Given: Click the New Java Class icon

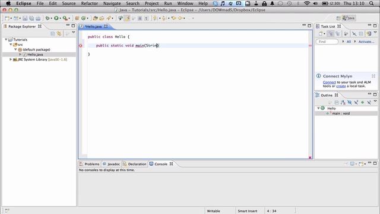Looking at the screenshot, I should (83, 18).
